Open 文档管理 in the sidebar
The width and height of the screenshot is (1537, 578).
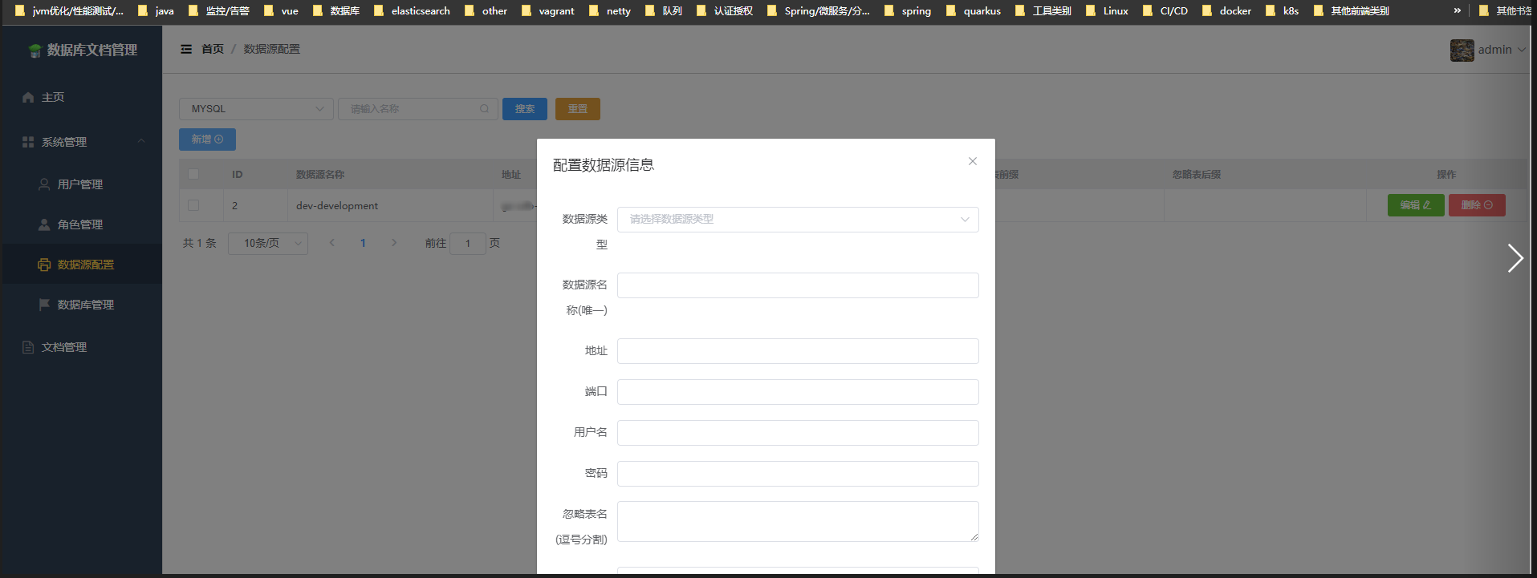click(x=81, y=347)
